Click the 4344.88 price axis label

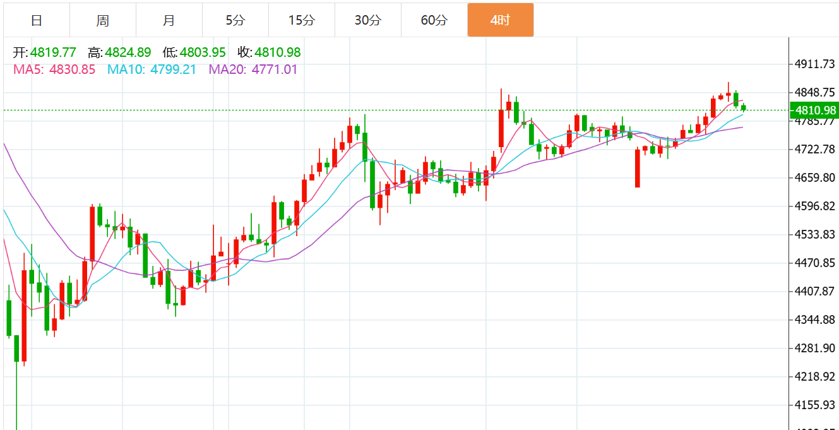pyautogui.click(x=815, y=320)
